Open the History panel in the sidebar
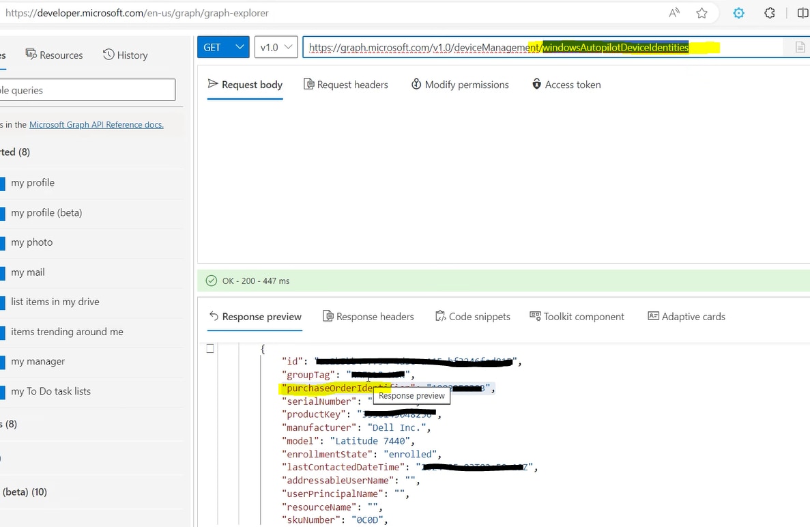 tap(126, 55)
